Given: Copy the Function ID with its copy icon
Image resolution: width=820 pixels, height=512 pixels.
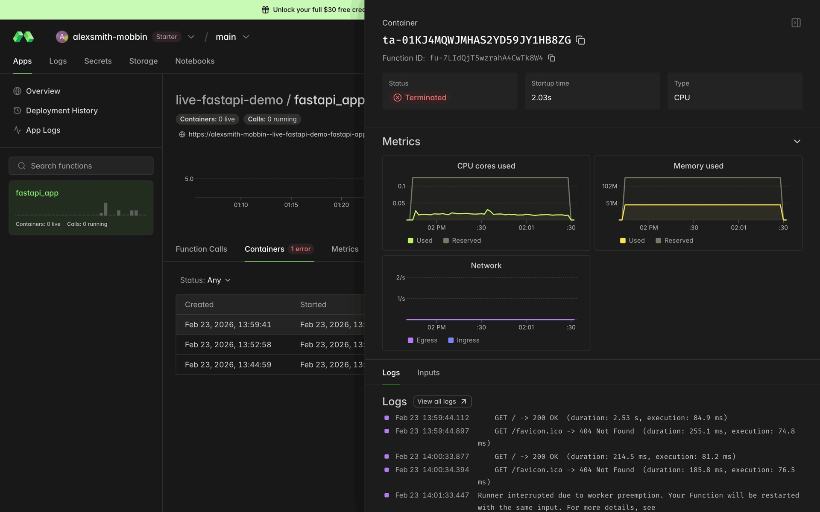Looking at the screenshot, I should [552, 58].
